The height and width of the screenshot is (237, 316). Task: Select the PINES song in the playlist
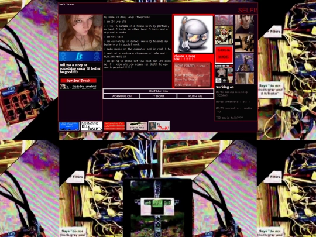click(183, 85)
